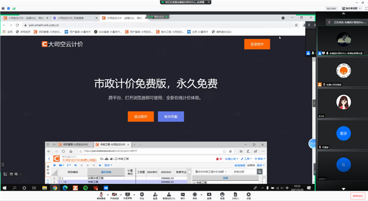Open the Windows Start menu

pyautogui.click(x=4, y=188)
